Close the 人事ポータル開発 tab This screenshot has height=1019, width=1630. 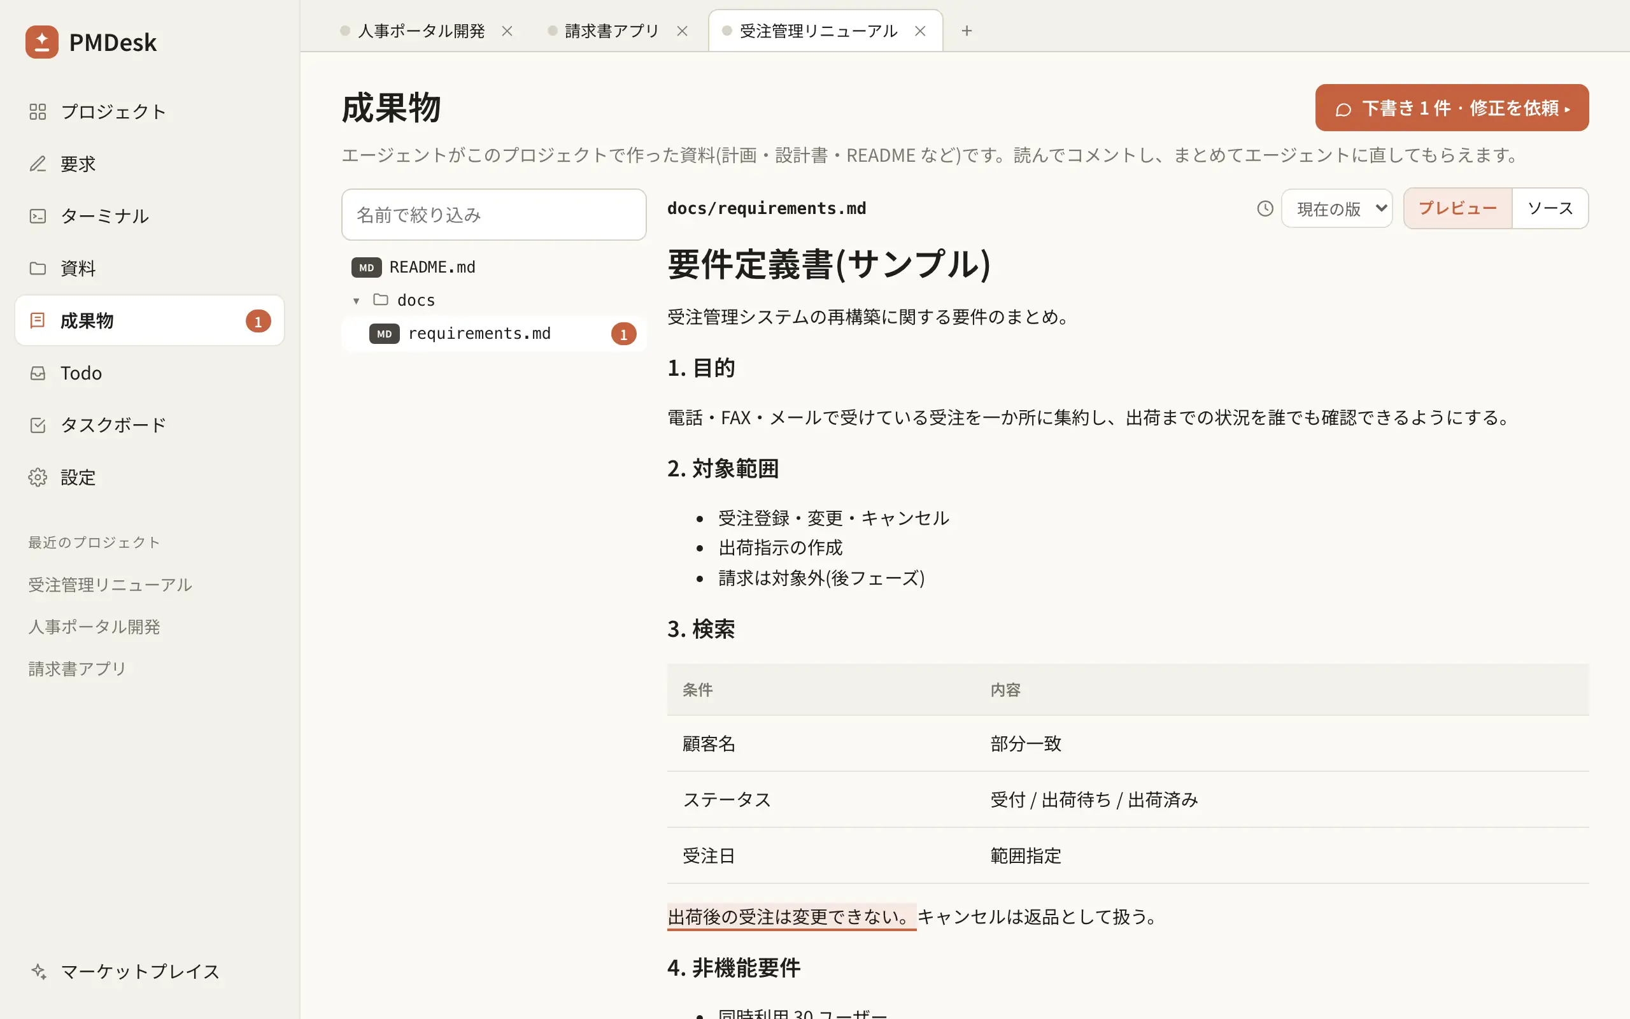pyautogui.click(x=507, y=31)
